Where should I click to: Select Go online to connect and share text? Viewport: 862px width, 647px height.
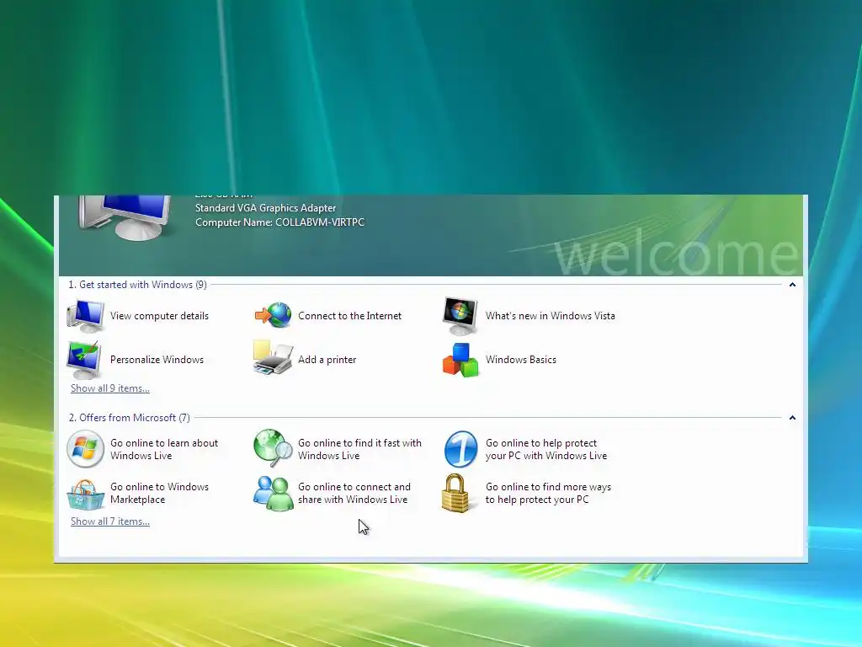pos(354,494)
